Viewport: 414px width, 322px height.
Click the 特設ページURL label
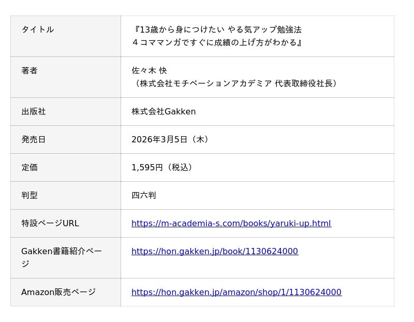[50, 224]
